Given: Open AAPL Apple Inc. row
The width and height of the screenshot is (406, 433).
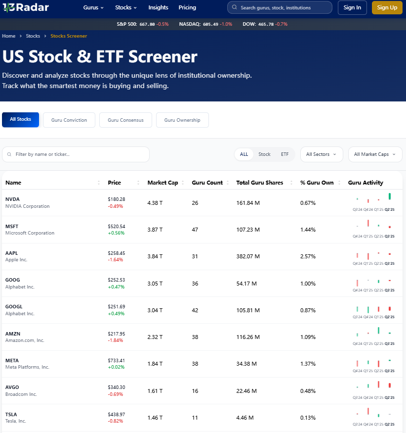Looking at the screenshot, I should [x=202, y=256].
